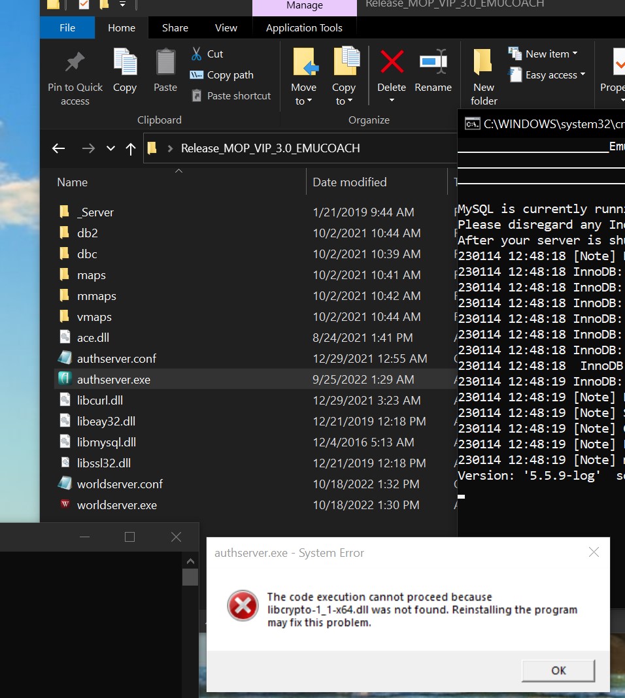Click the New folder icon
This screenshot has height=698, width=625.
pyautogui.click(x=482, y=61)
